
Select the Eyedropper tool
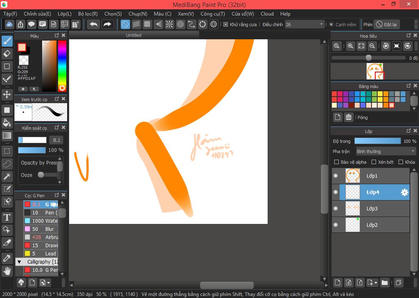point(7,258)
